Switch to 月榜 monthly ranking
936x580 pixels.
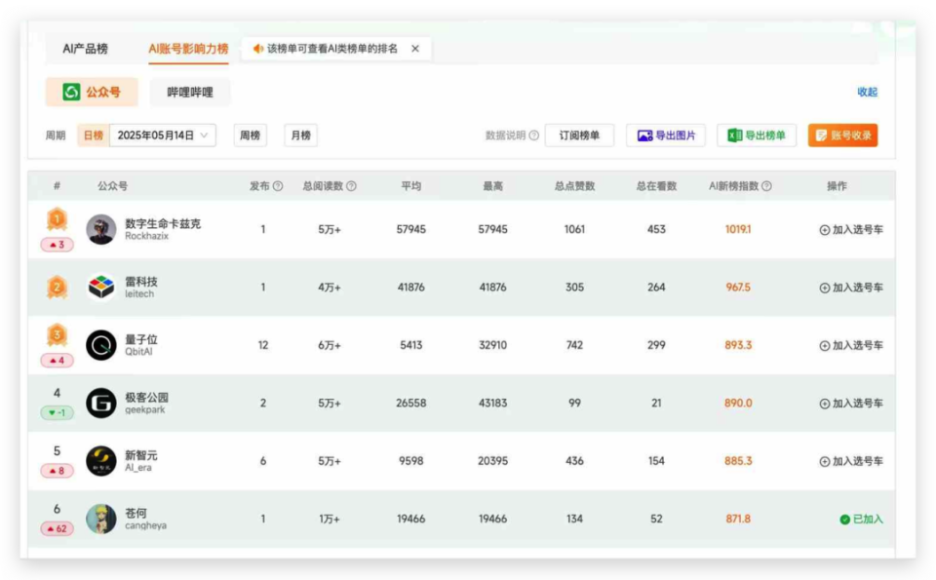click(x=300, y=135)
